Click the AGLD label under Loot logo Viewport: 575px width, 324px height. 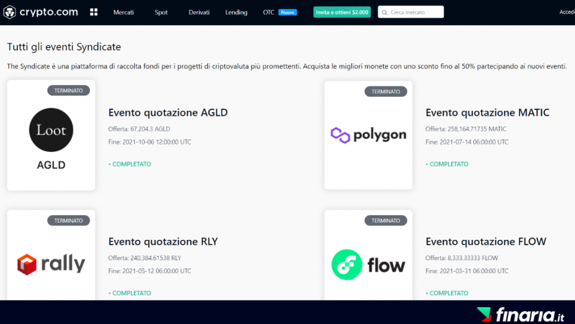tap(51, 165)
